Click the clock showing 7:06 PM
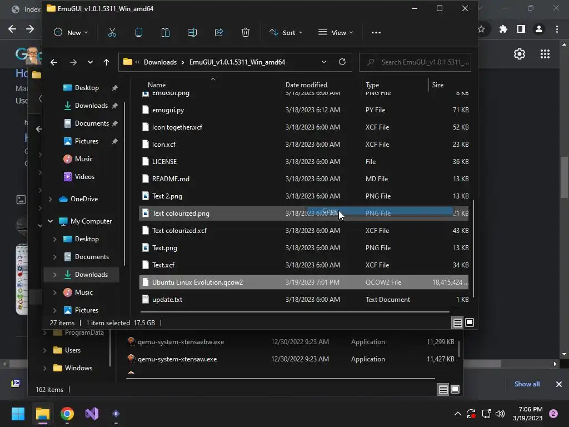This screenshot has height=427, width=569. pos(528,414)
